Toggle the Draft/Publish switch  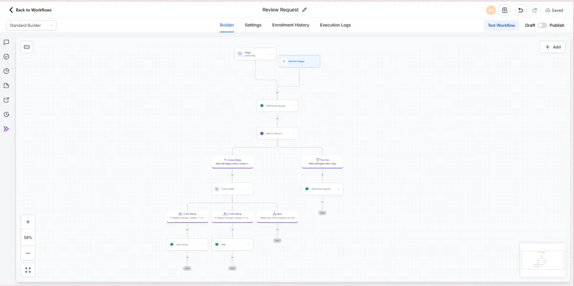(542, 25)
